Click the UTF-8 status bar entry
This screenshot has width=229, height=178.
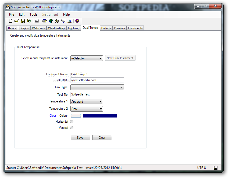click(201, 168)
